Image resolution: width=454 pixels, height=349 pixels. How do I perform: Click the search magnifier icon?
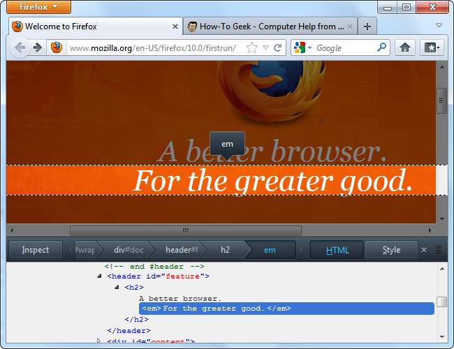pos(381,47)
